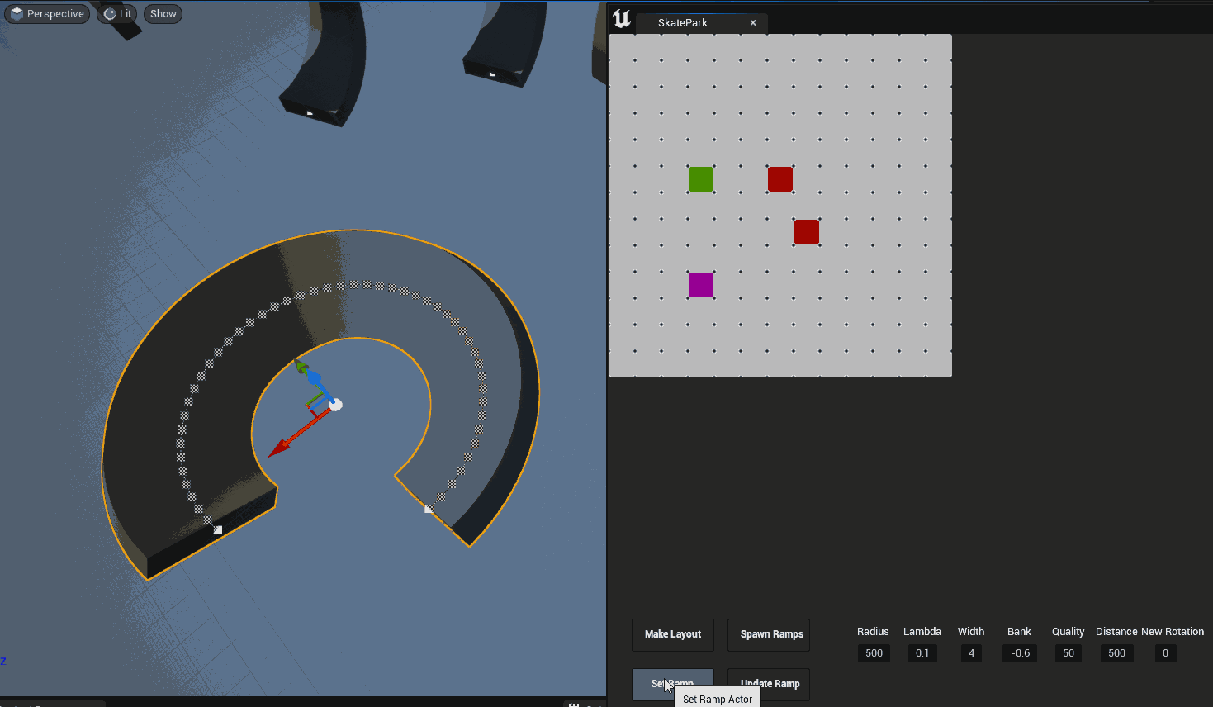Image resolution: width=1213 pixels, height=707 pixels.
Task: Click the Lit sphere icon
Action: [x=109, y=14]
